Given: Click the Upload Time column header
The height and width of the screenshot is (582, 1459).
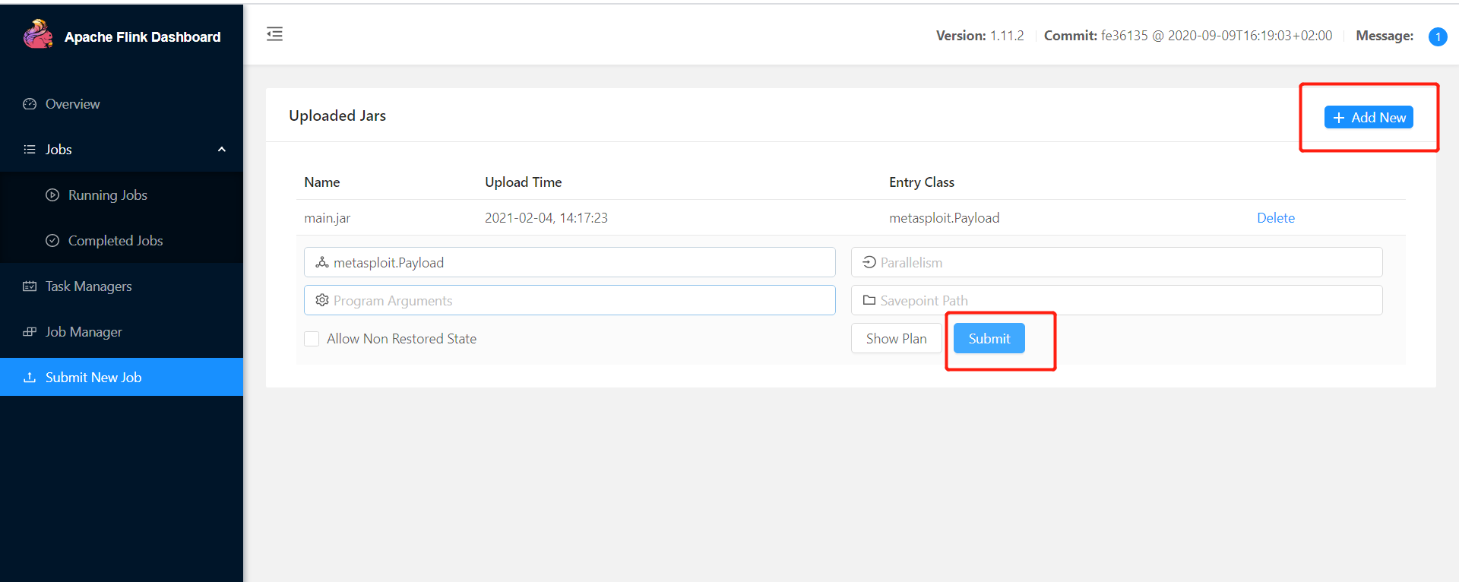Looking at the screenshot, I should coord(523,182).
